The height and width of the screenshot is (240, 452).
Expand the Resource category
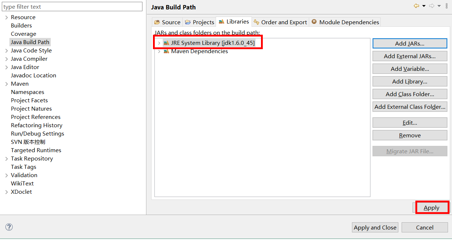coord(7,17)
